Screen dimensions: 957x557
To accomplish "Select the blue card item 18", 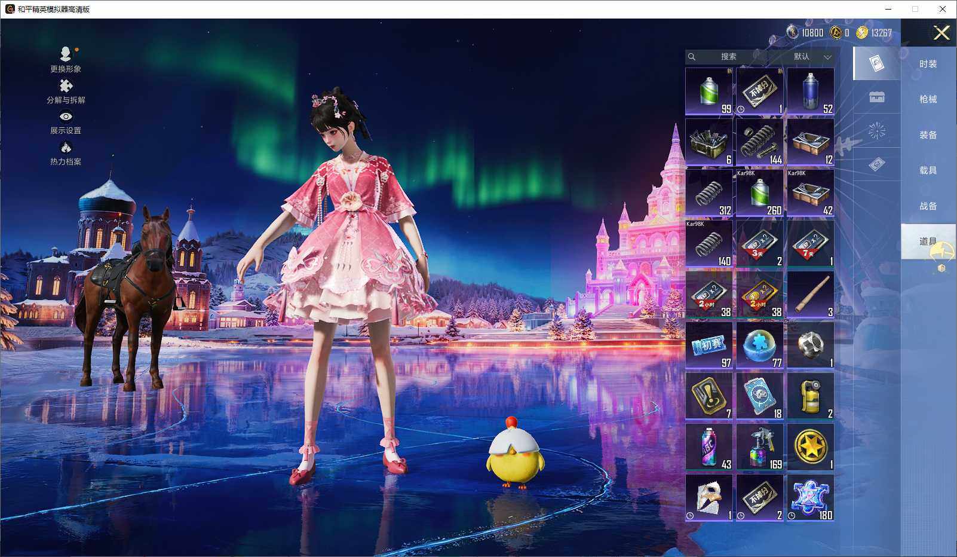I will coord(760,396).
